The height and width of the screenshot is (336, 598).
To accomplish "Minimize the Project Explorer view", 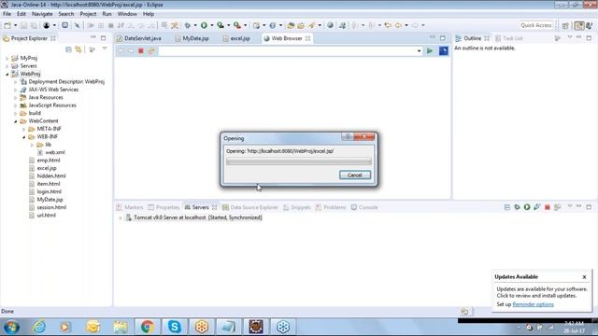I will click(93, 37).
